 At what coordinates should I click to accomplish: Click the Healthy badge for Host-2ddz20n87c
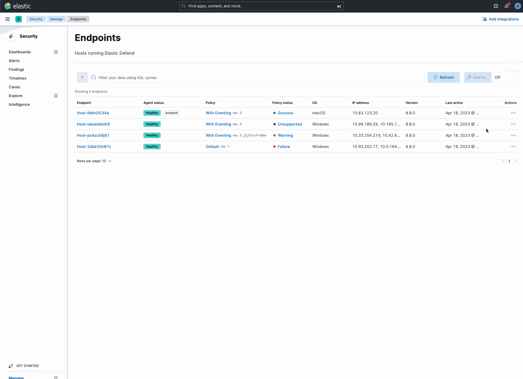point(152,147)
